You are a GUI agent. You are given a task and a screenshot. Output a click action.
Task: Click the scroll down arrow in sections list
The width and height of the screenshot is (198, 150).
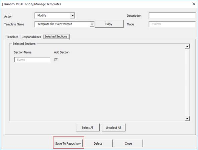point(187,119)
